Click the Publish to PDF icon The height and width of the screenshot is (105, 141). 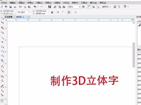(64, 7)
